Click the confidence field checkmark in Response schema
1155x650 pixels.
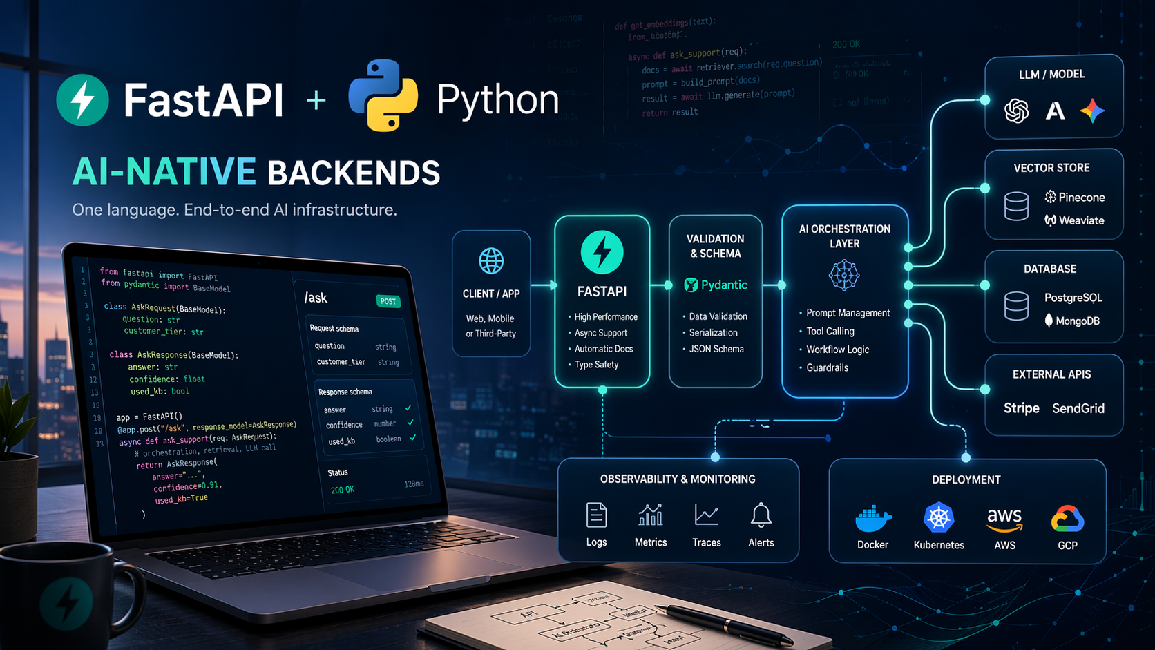click(411, 423)
